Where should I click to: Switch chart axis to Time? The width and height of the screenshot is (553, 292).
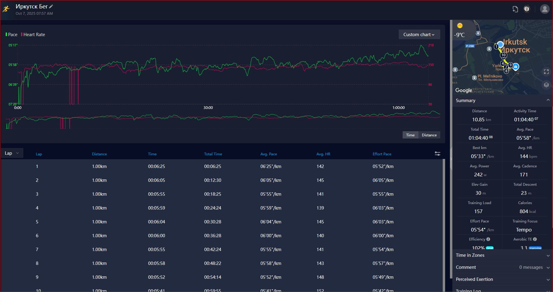coord(410,135)
